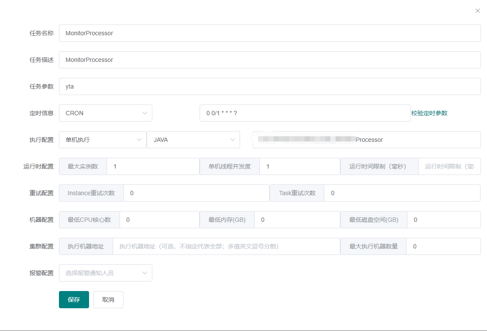Click the Task重试次数 value field
The width and height of the screenshot is (487, 331).
pos(402,193)
